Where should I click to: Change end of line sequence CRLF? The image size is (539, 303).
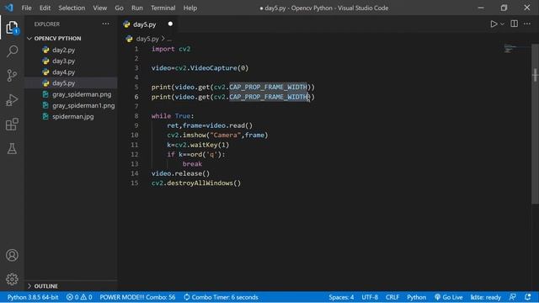tap(392, 297)
